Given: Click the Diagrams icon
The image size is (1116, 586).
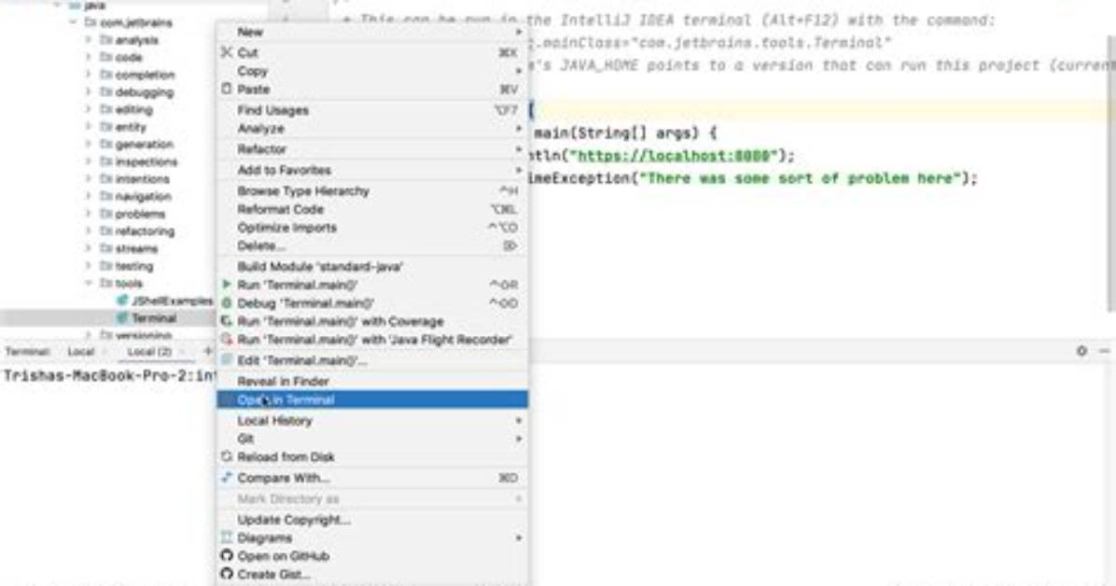Looking at the screenshot, I should pos(227,537).
